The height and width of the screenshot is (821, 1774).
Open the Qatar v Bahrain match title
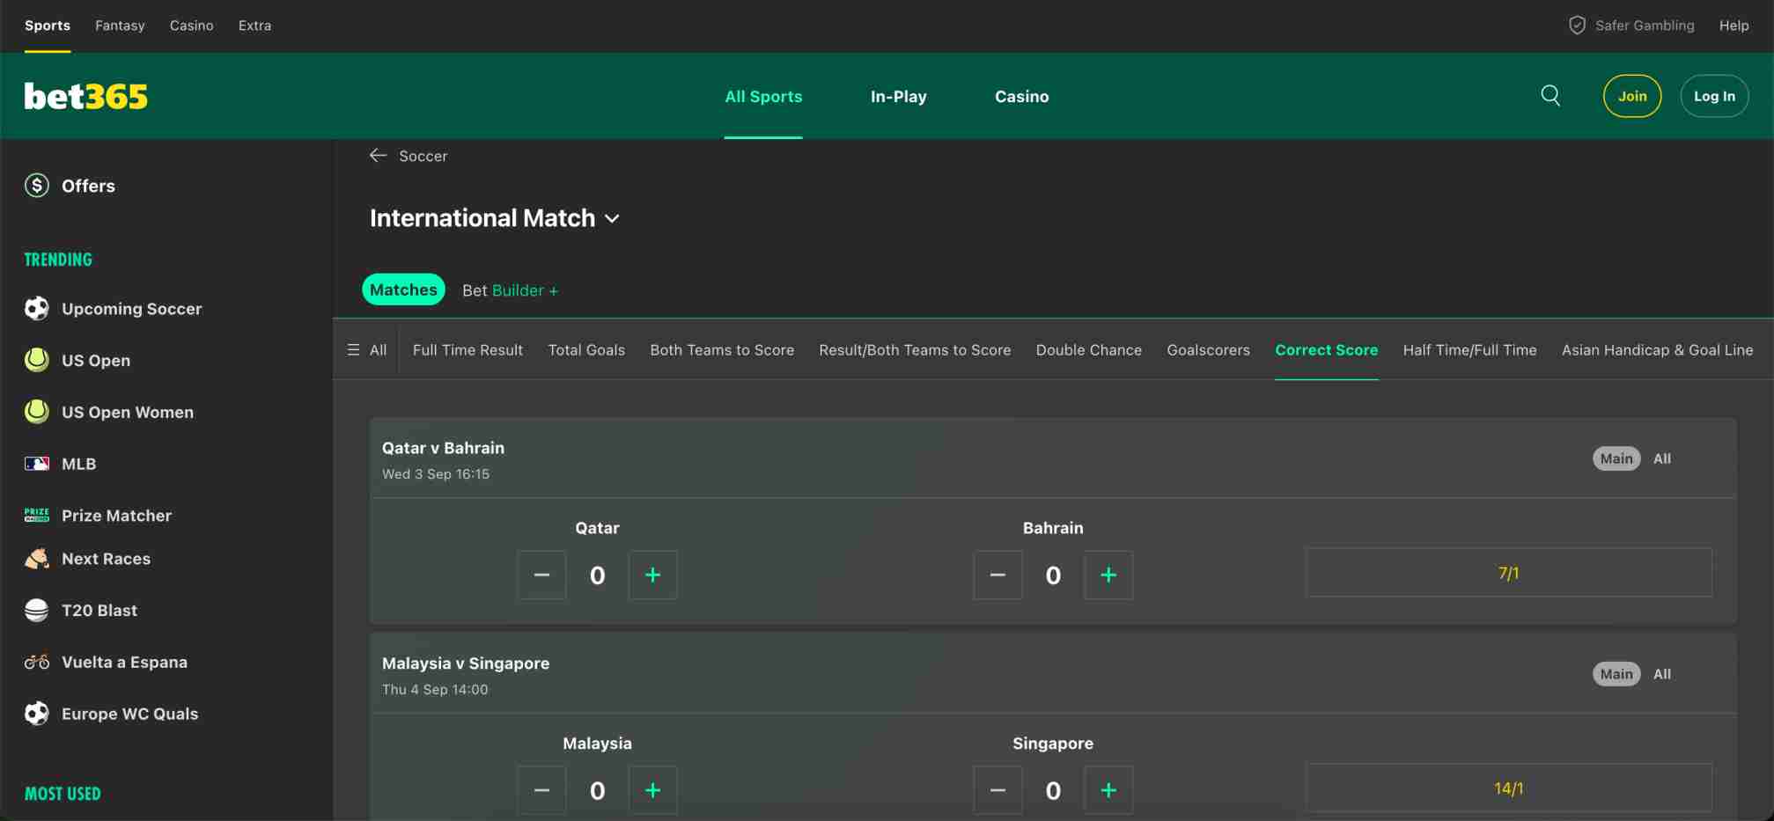pos(443,448)
